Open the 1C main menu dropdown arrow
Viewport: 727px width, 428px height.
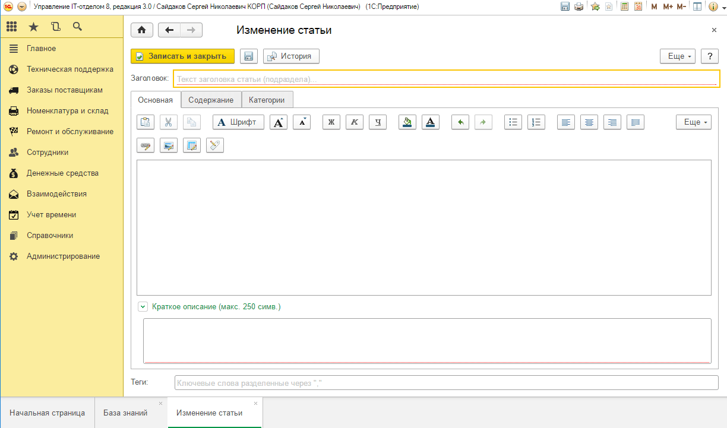tap(22, 7)
